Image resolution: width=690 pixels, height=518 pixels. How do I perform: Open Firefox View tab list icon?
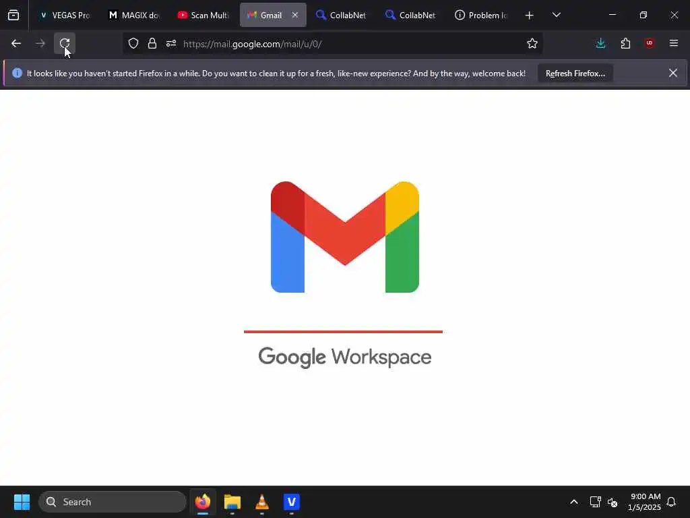click(x=13, y=16)
